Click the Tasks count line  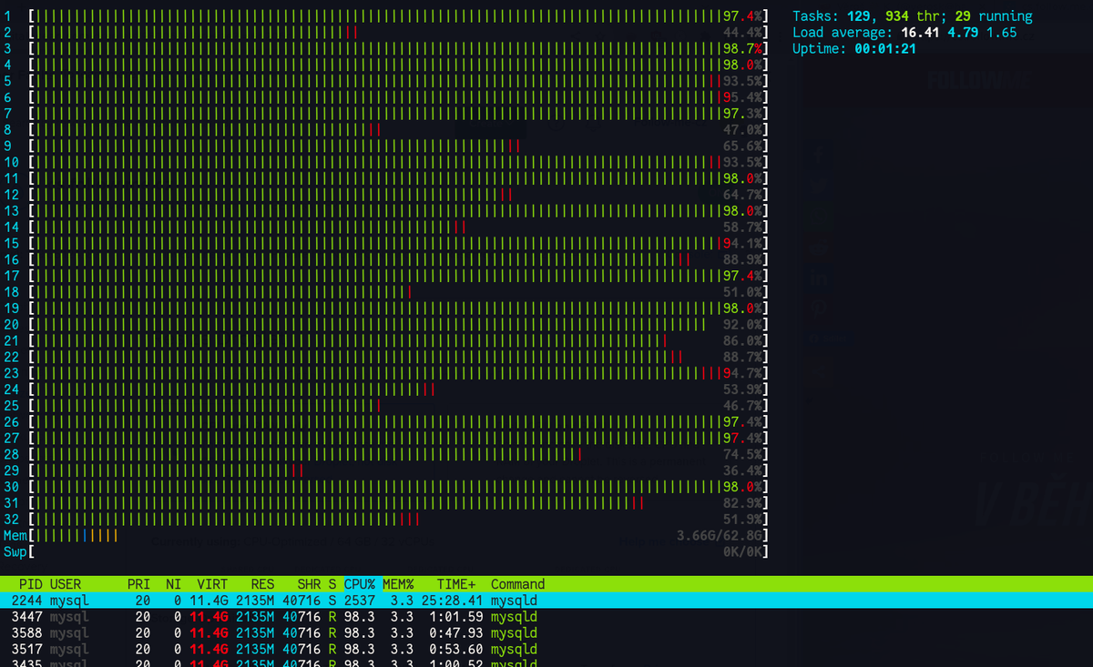click(x=913, y=15)
